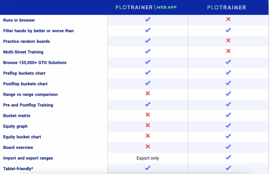Click PLOTrainer red cross for Runs in browser
269x174 pixels.
[x=228, y=19]
